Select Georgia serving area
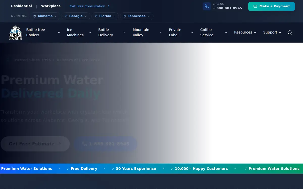This screenshot has width=303, height=189. click(76, 16)
